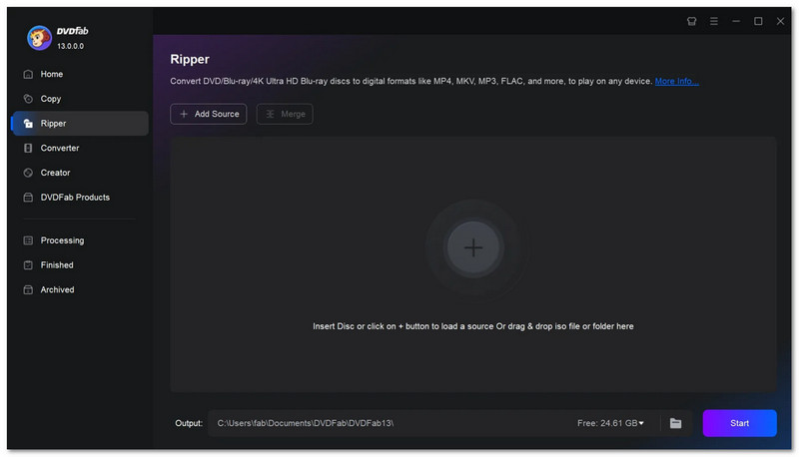Maximize the DVDFab window
The image size is (799, 457).
click(x=758, y=21)
